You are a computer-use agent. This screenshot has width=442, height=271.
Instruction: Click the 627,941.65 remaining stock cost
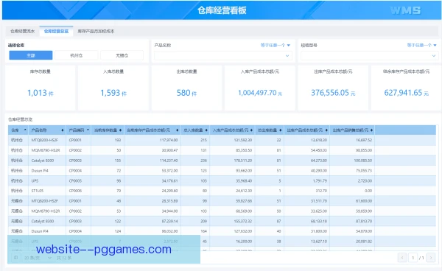tap(406, 93)
